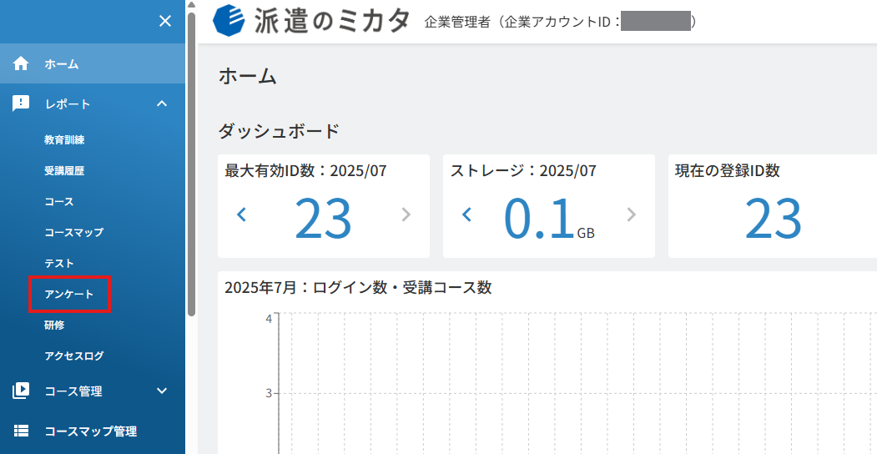Expand the コース管理 chevron

coord(162,391)
